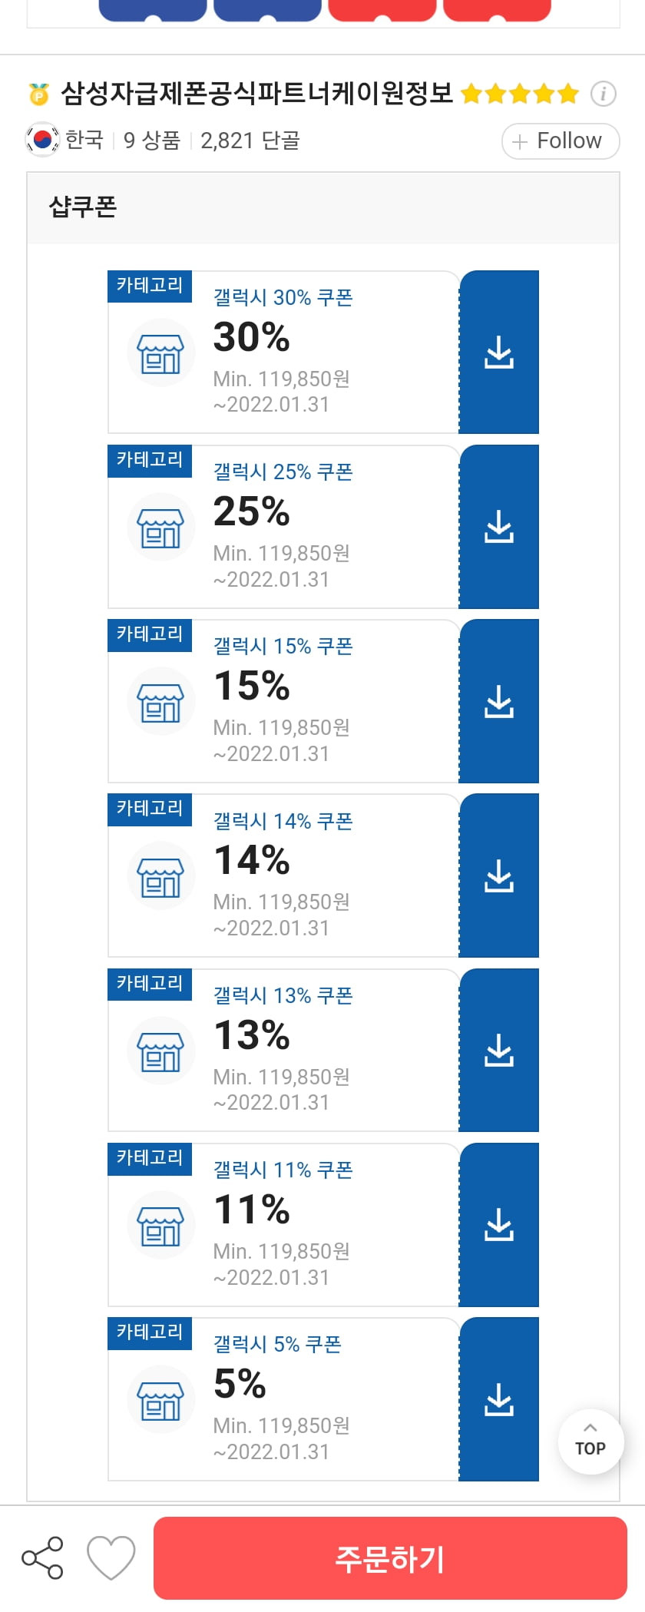
Task: Download the 갤럭시 13% coupon
Action: pos(499,1050)
